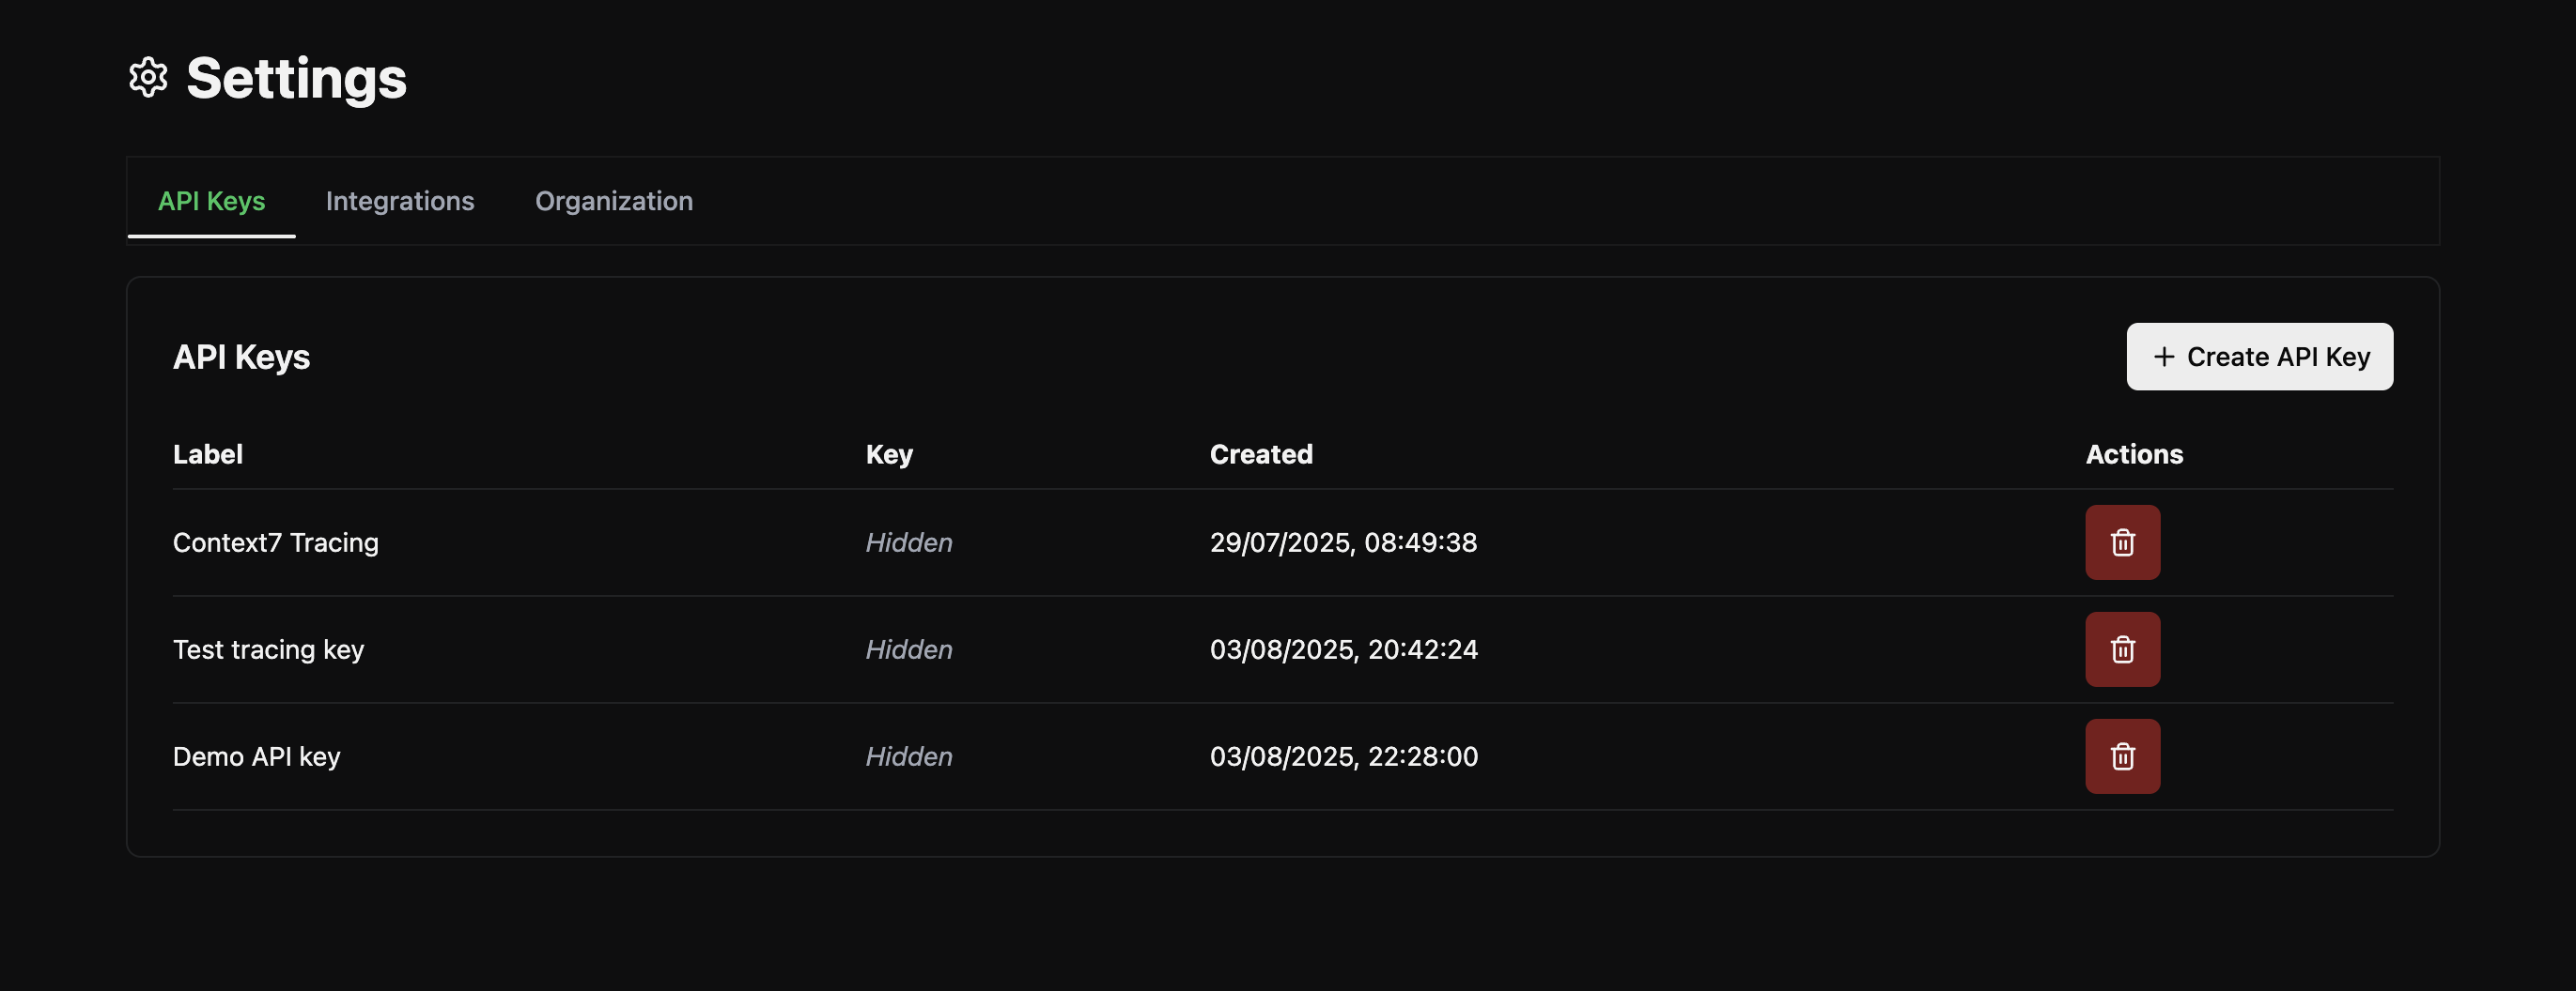This screenshot has width=2576, height=991.
Task: Click the Actions column header
Action: [x=2134, y=453]
